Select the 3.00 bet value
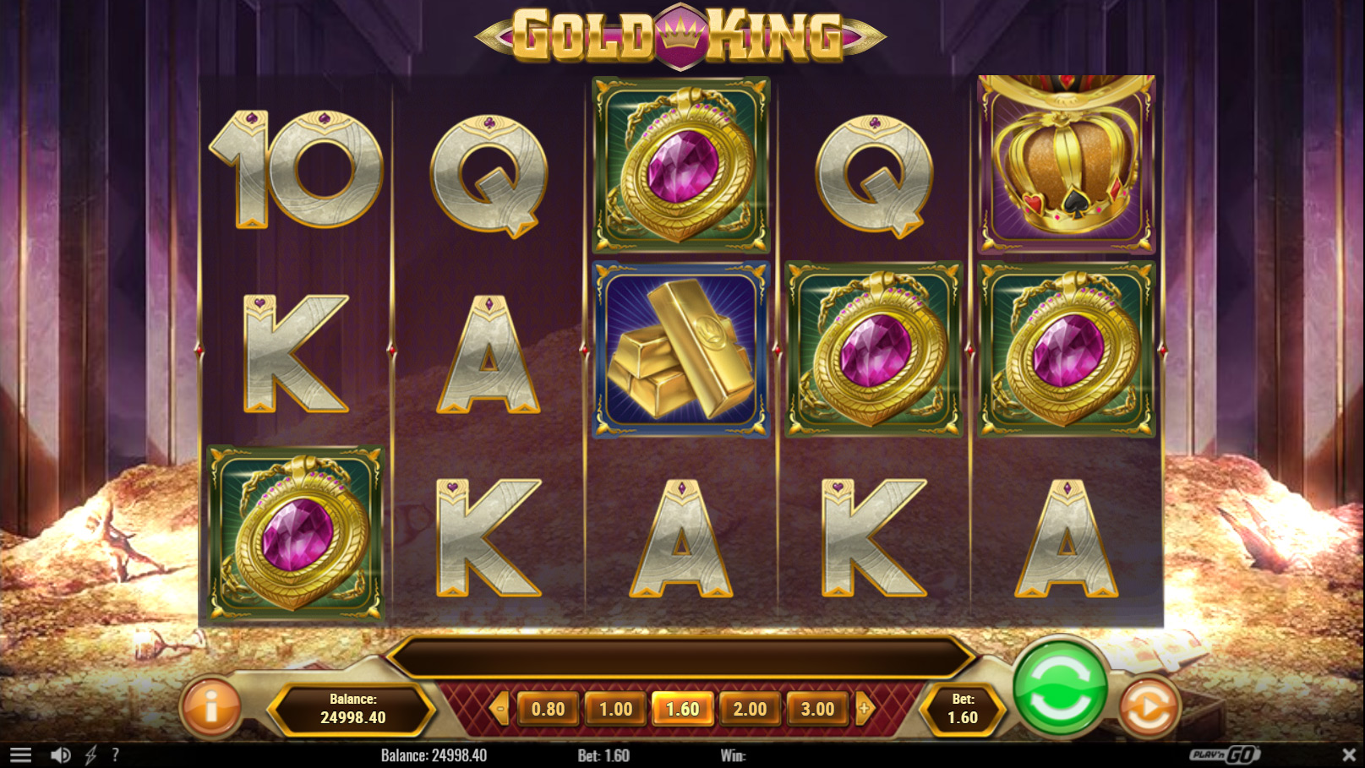The image size is (1365, 768). [x=817, y=709]
